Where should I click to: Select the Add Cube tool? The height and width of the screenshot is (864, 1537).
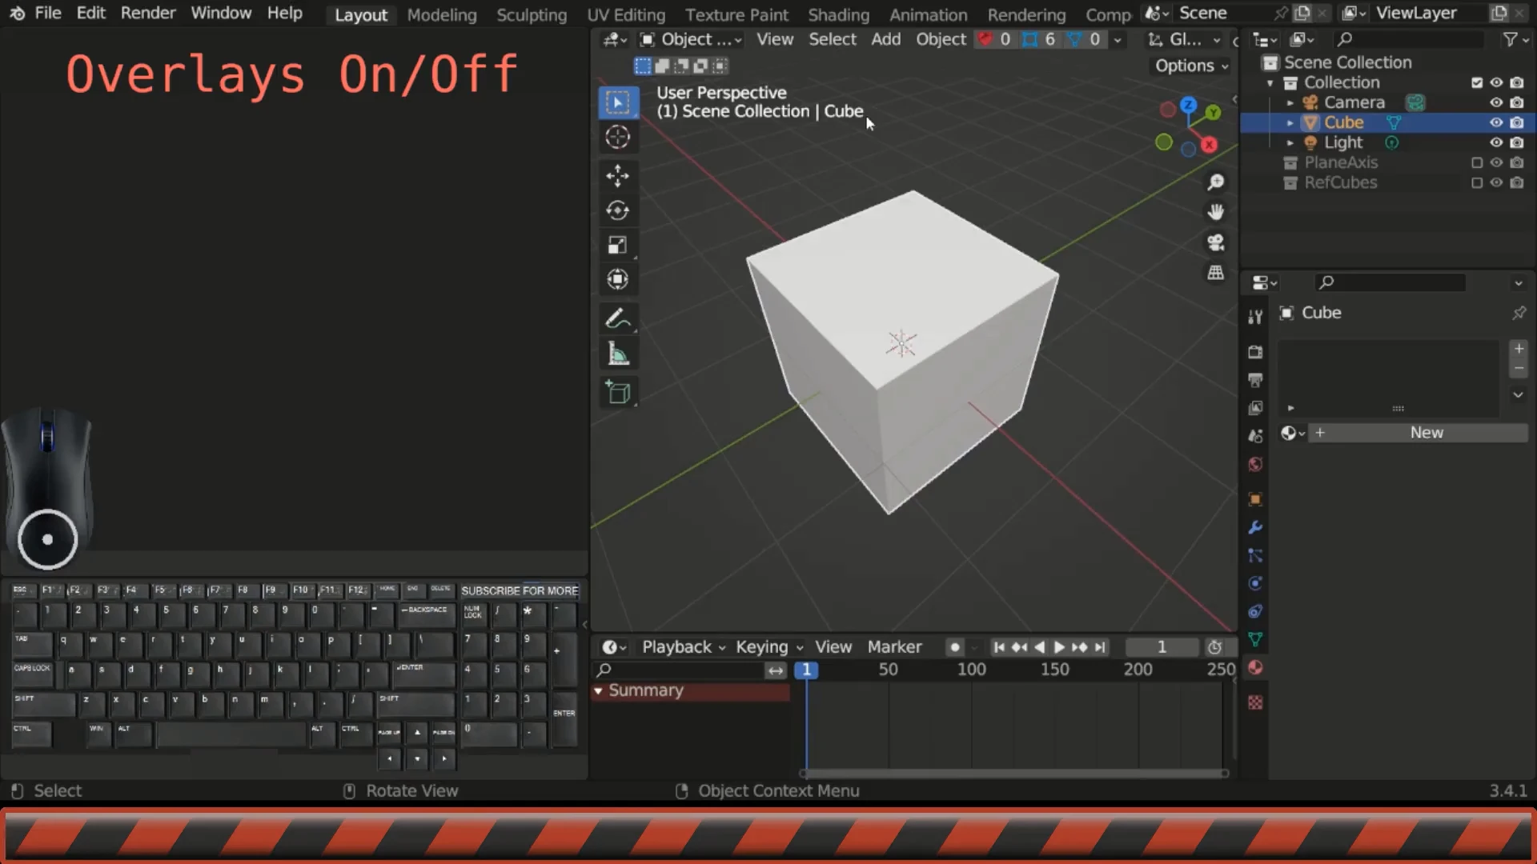coord(618,393)
